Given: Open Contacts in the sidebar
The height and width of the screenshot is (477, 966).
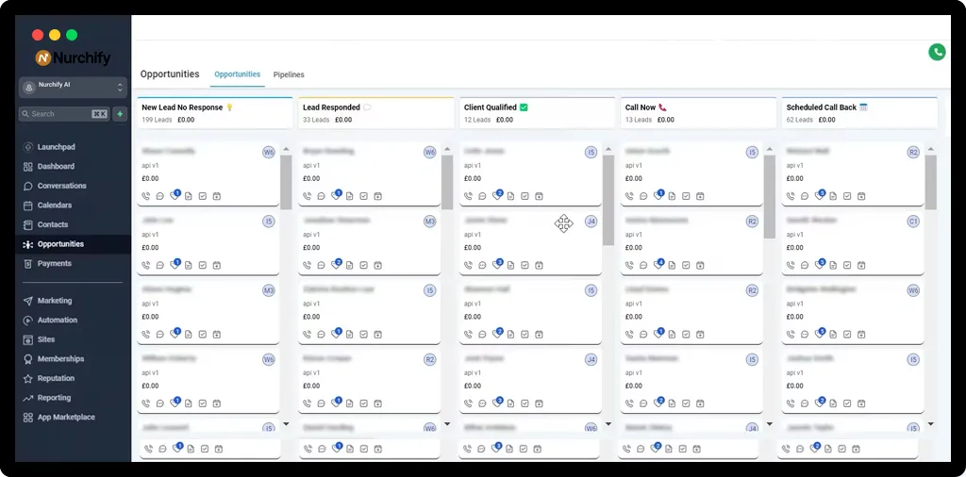Looking at the screenshot, I should pos(53,224).
